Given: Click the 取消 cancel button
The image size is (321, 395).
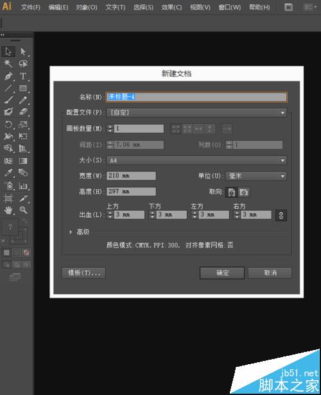Looking at the screenshot, I should tap(270, 273).
